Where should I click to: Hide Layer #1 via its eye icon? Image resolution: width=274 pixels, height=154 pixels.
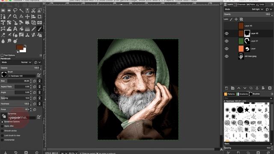(x=226, y=41)
